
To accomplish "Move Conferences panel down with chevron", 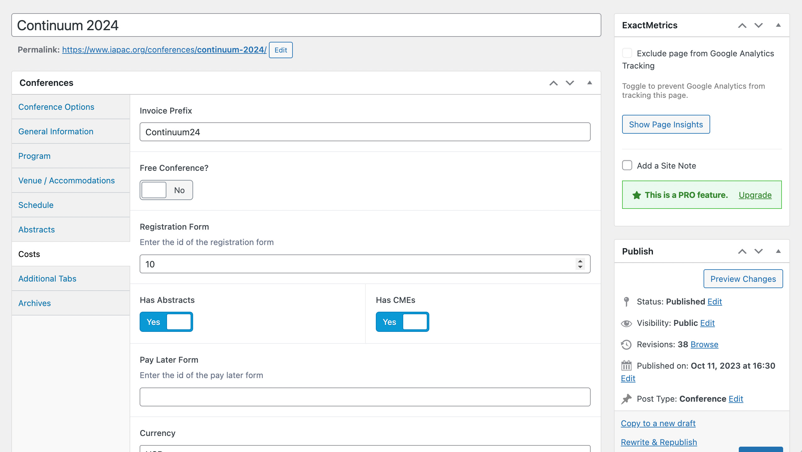I will [570, 83].
